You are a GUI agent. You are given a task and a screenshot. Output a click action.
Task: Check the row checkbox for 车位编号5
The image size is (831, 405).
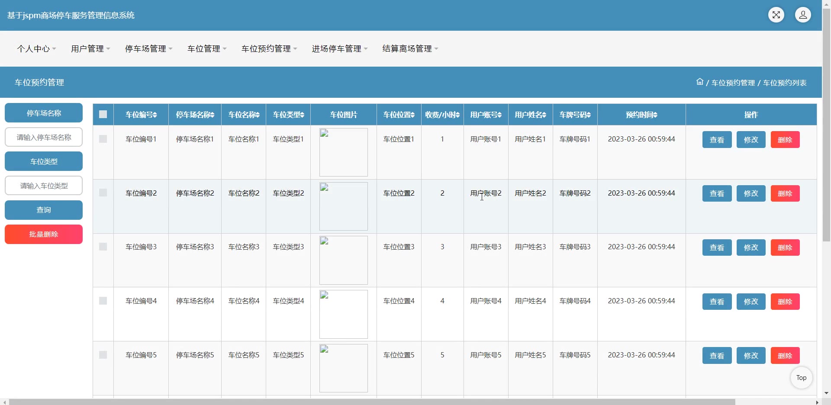[x=103, y=355]
